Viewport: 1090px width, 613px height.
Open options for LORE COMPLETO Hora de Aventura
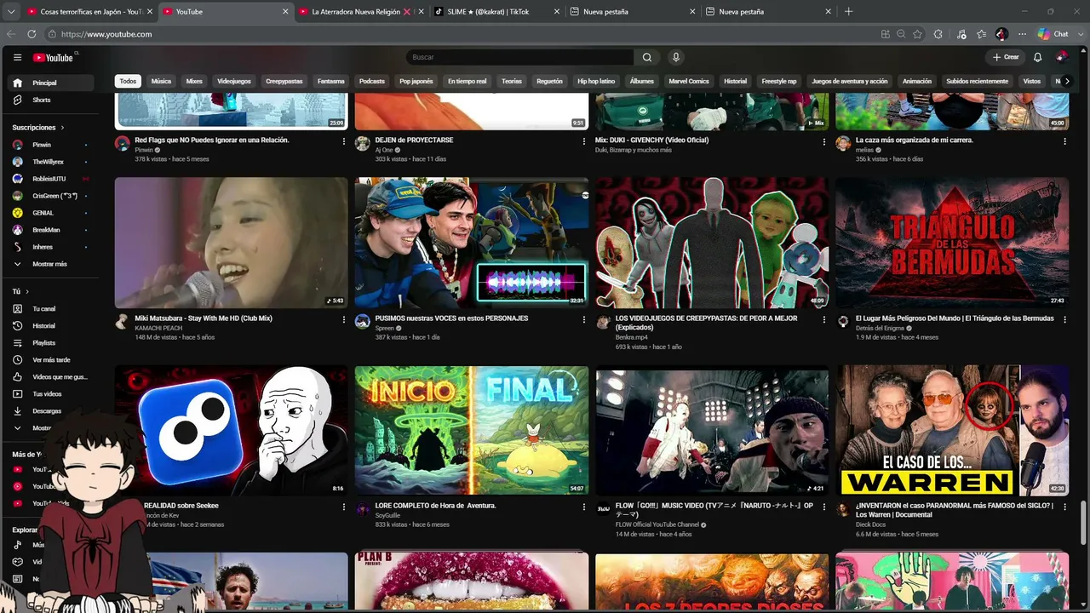click(x=584, y=507)
